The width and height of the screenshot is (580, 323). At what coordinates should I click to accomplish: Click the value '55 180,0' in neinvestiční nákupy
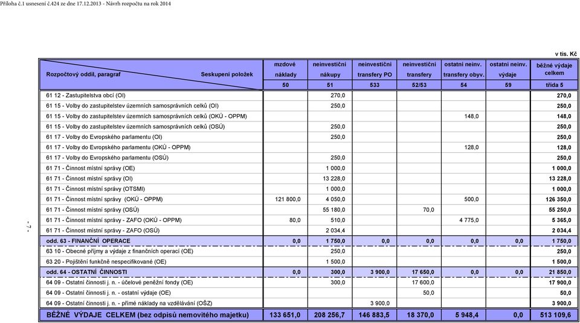pos(334,209)
